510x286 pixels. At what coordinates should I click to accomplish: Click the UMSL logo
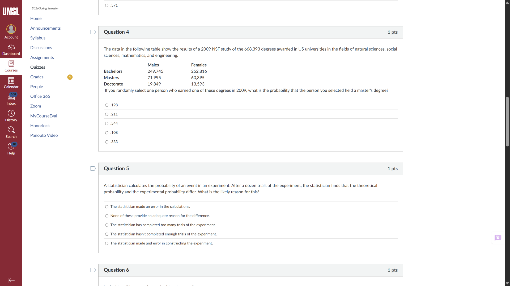(x=11, y=11)
